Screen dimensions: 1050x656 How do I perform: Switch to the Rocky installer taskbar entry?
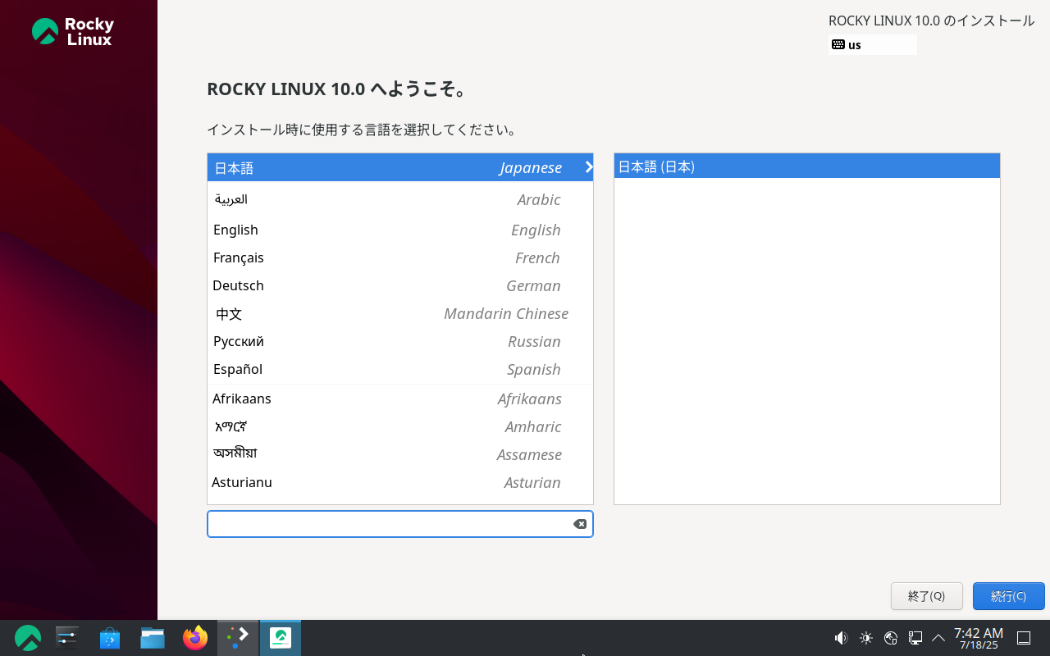point(281,638)
